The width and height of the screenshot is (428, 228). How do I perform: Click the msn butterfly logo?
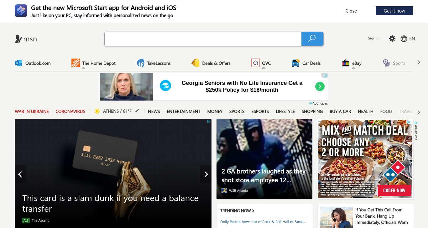pos(18,39)
